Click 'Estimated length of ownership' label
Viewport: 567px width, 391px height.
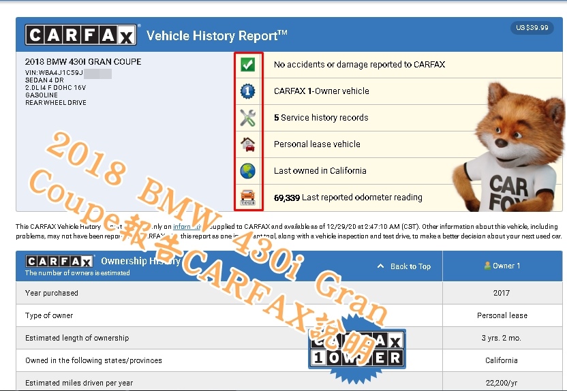coord(77,338)
